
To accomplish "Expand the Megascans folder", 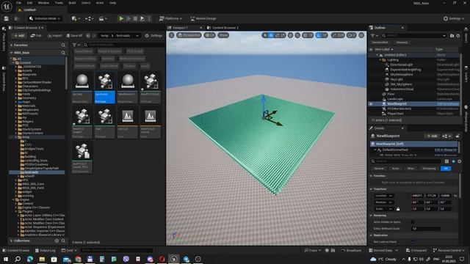I will [16, 110].
